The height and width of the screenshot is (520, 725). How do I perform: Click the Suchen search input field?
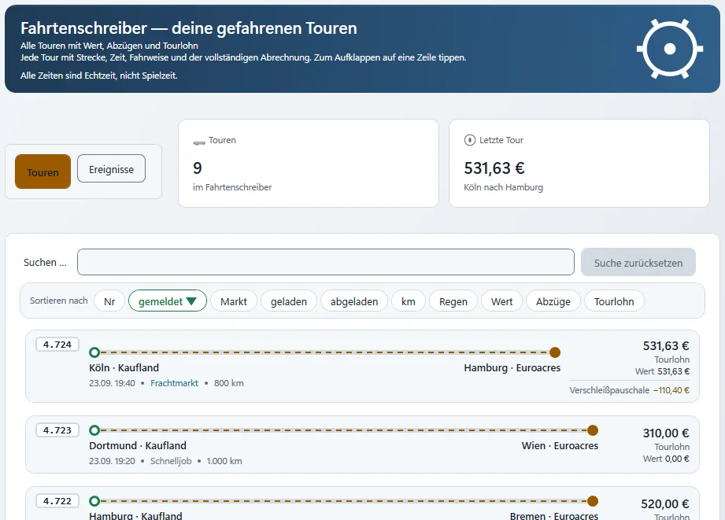(x=326, y=262)
